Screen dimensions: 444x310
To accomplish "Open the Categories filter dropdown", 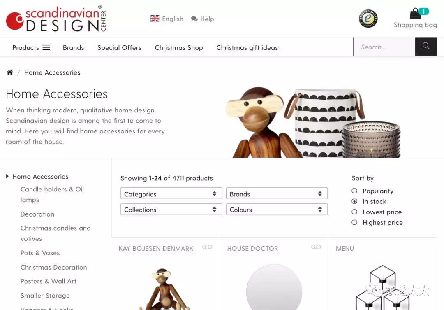I will [171, 194].
